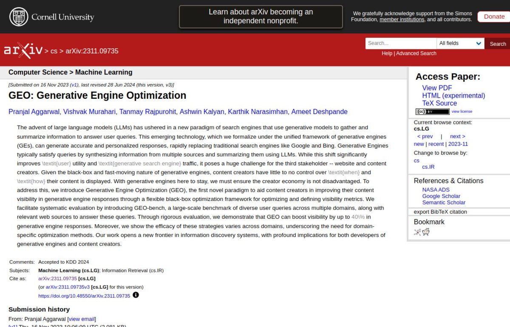Open the arXiv independent nonprofit banner

pos(261,17)
